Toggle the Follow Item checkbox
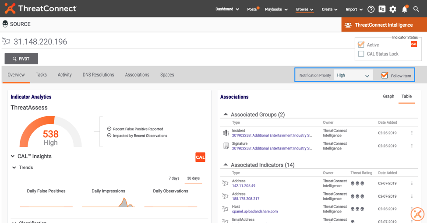 pyautogui.click(x=385, y=75)
